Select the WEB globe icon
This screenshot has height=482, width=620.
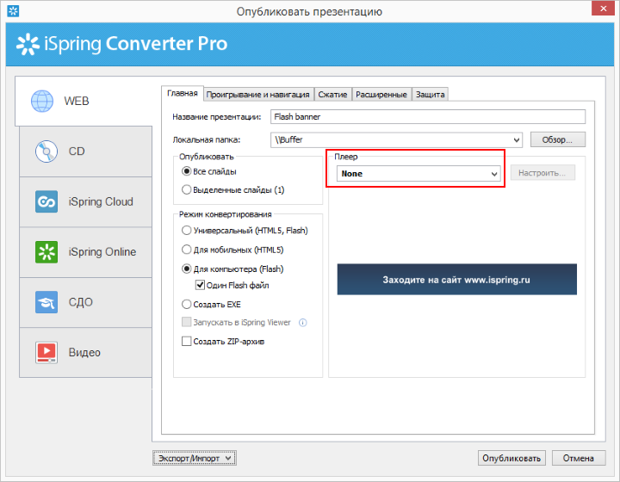pyautogui.click(x=42, y=102)
